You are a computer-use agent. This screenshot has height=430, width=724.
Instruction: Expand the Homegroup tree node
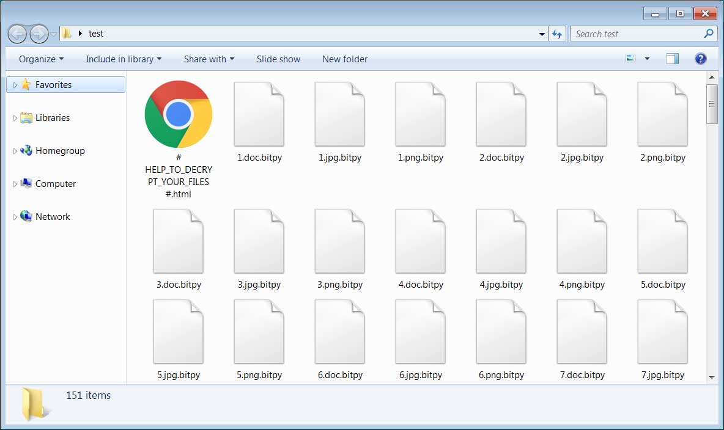click(15, 151)
